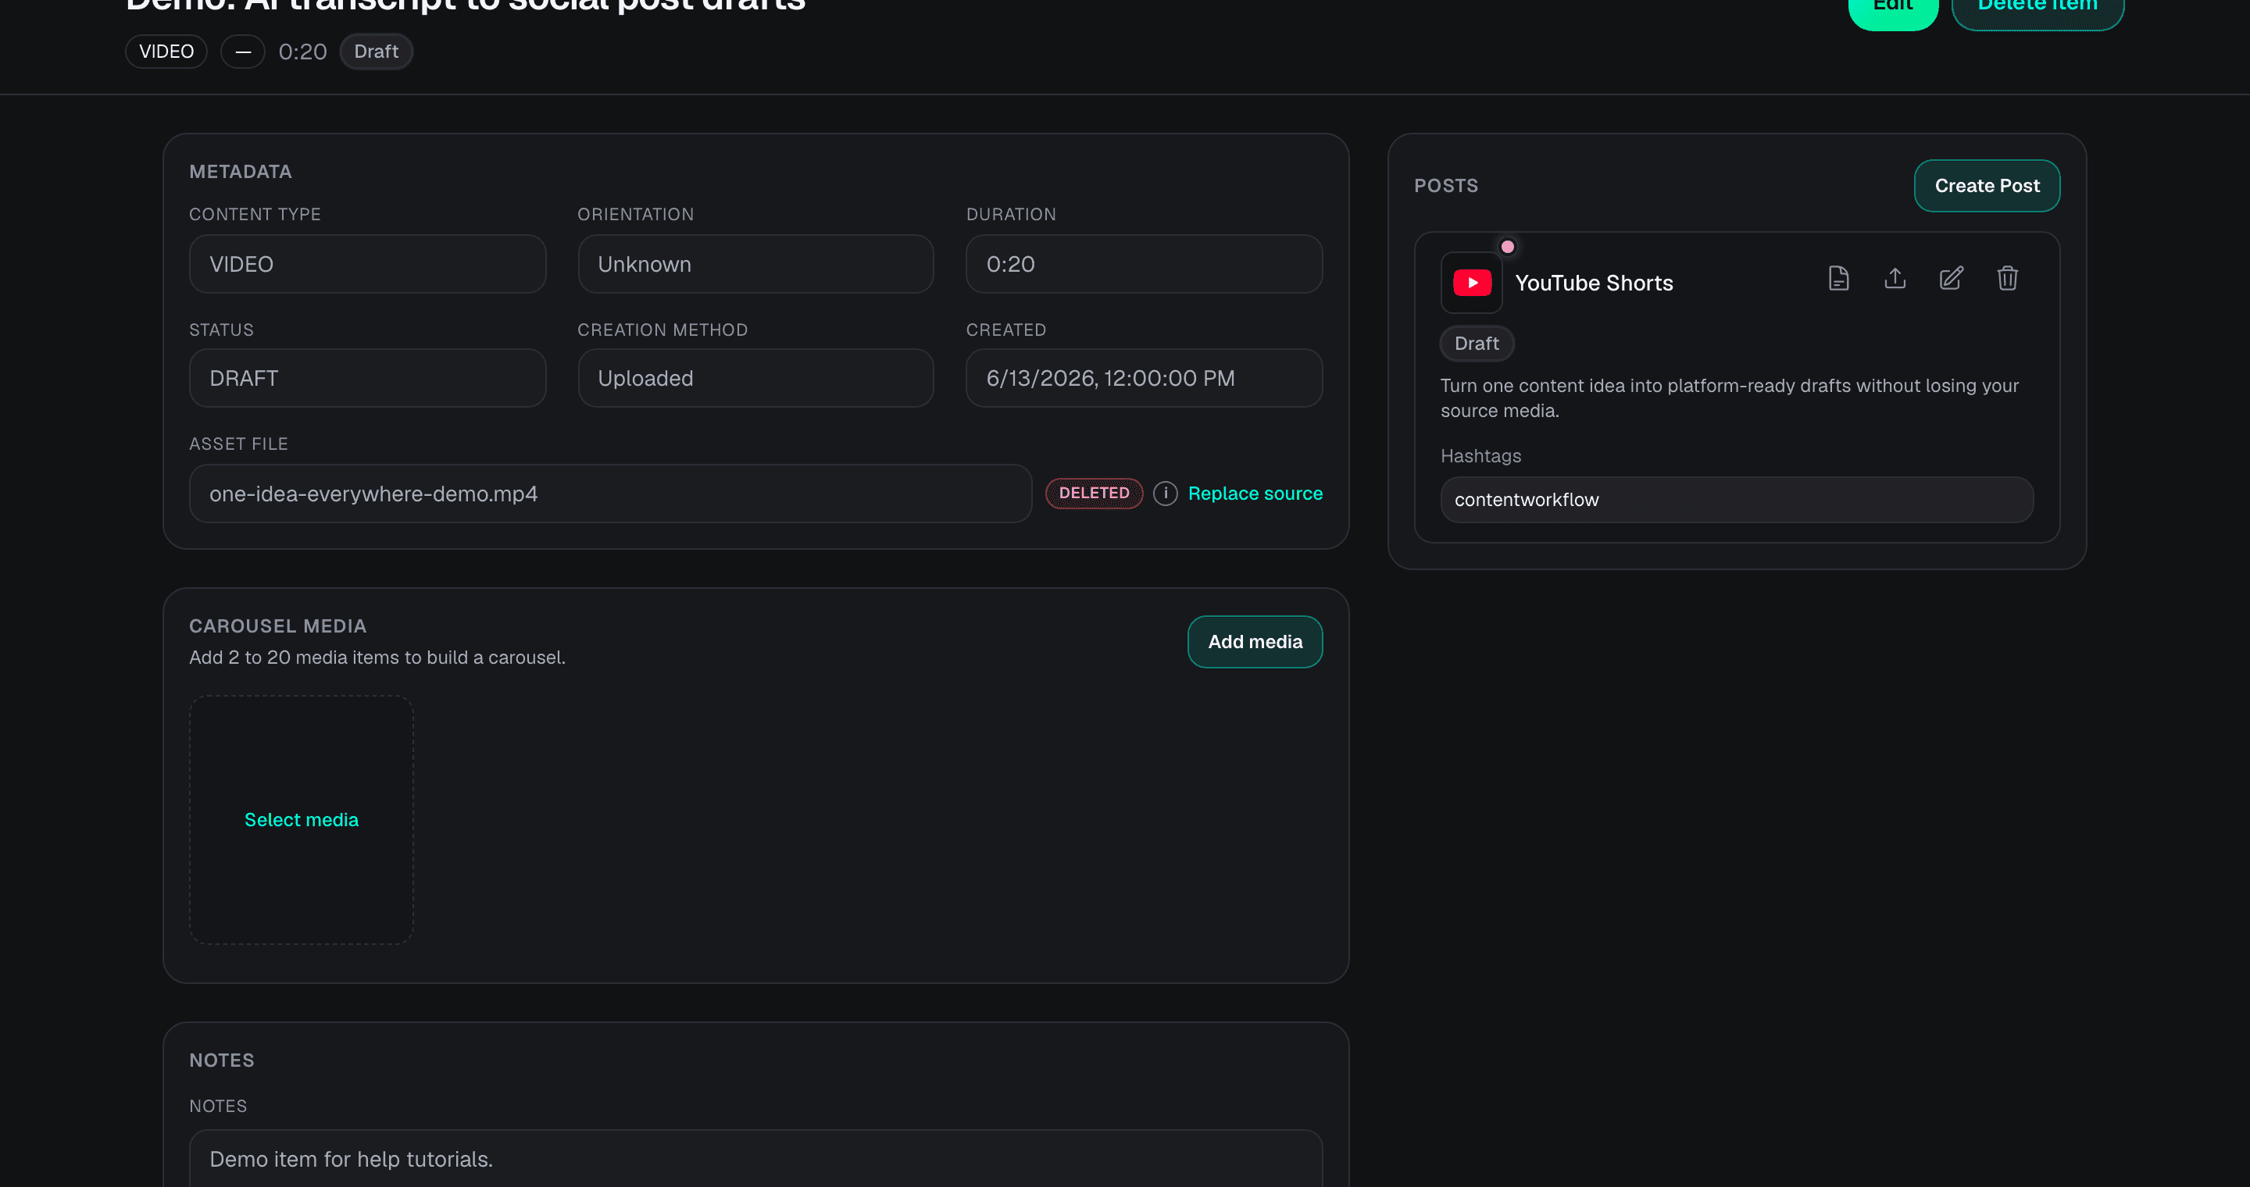This screenshot has height=1187, width=2250.
Task: Open the YouTube Shorts post document icon
Action: click(x=1838, y=279)
